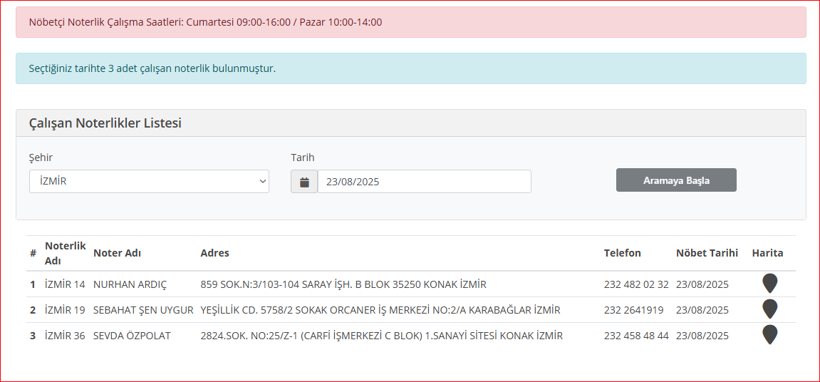Viewport: 820px width, 382px height.
Task: Open map pin for İZMİR 36 notary
Action: click(769, 334)
